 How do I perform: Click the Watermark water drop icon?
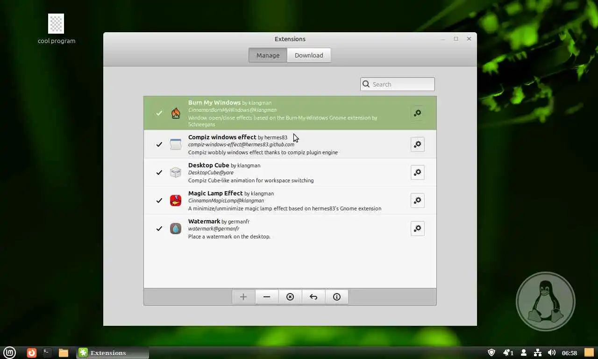pos(176,228)
